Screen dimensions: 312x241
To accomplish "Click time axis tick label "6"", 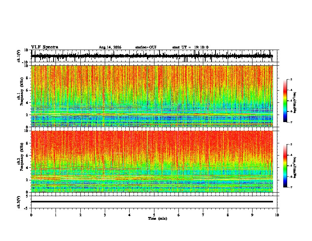I will tap(179, 215).
